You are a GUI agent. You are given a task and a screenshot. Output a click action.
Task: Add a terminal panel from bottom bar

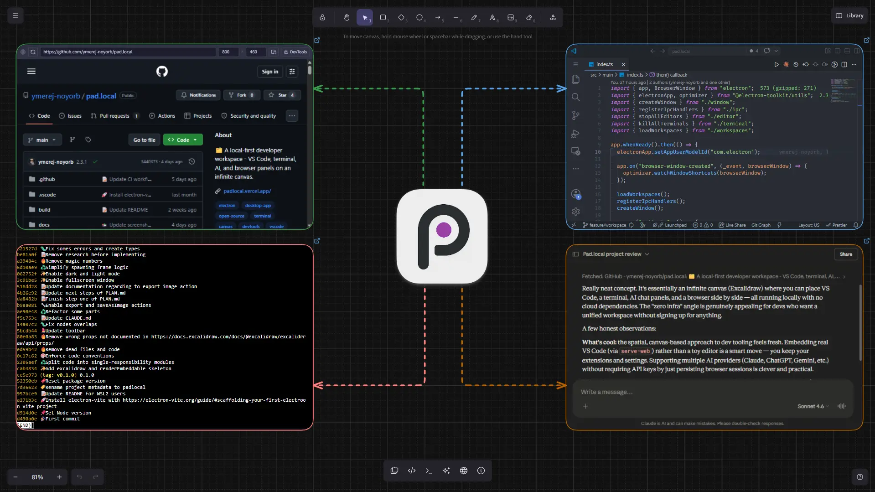click(429, 471)
